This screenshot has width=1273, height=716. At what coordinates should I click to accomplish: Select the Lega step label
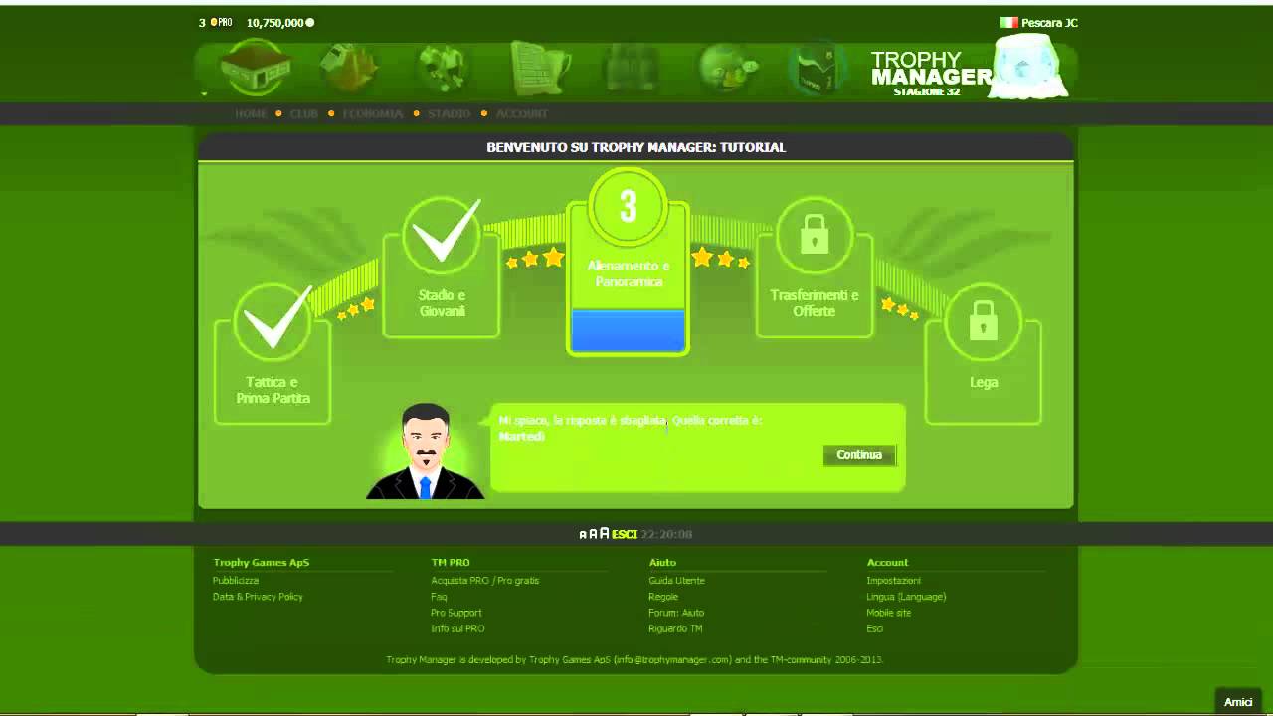(984, 382)
